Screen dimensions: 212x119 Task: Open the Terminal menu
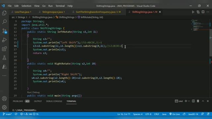pyautogui.click(x=60, y=6)
